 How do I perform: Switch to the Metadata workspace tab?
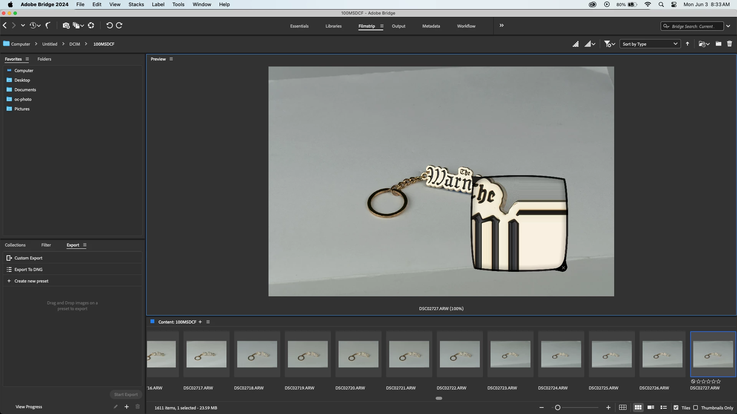coord(431,26)
